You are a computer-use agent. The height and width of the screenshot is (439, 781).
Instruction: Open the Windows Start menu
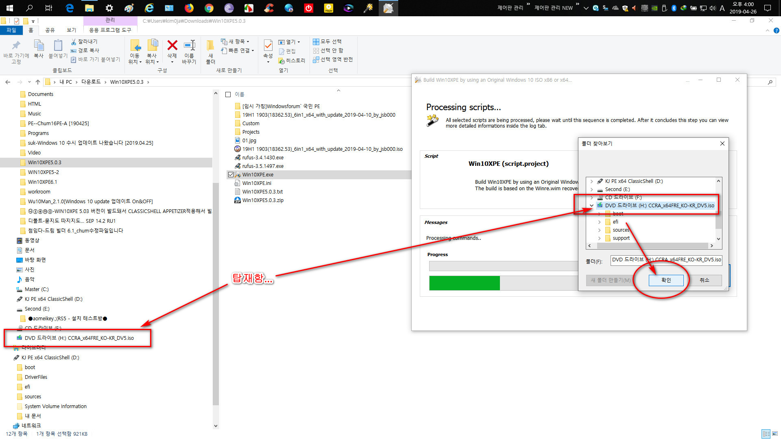pos(9,8)
